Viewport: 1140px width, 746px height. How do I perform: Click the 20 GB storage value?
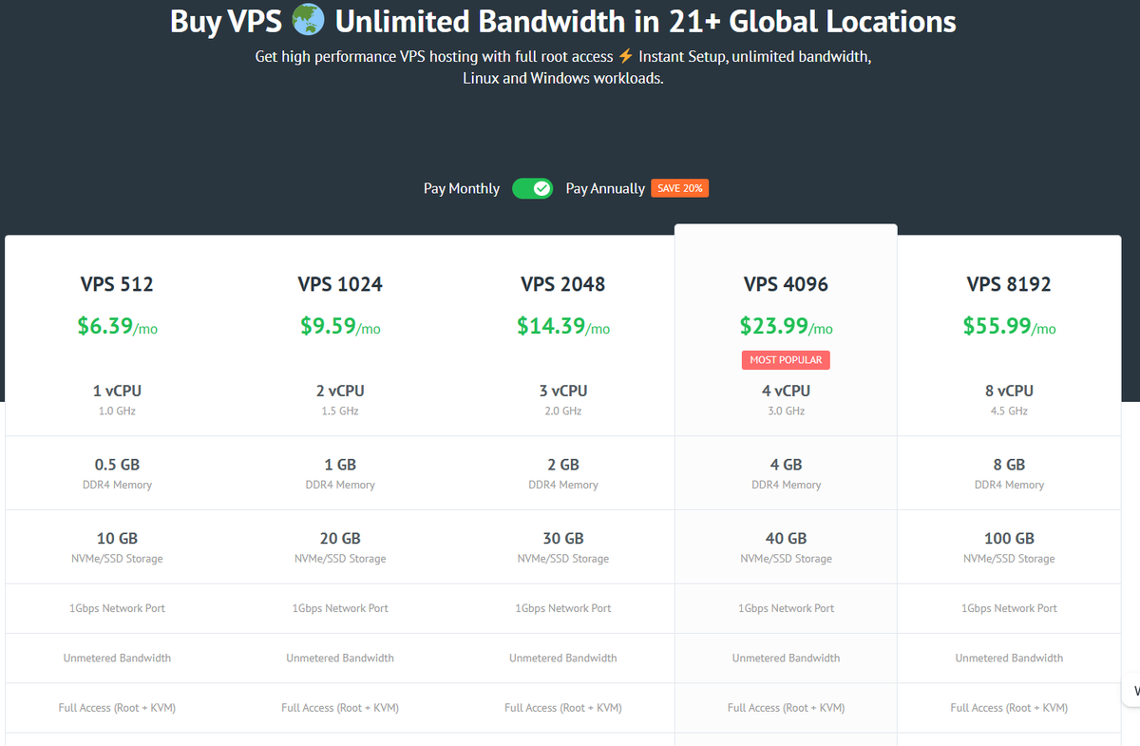(x=340, y=538)
